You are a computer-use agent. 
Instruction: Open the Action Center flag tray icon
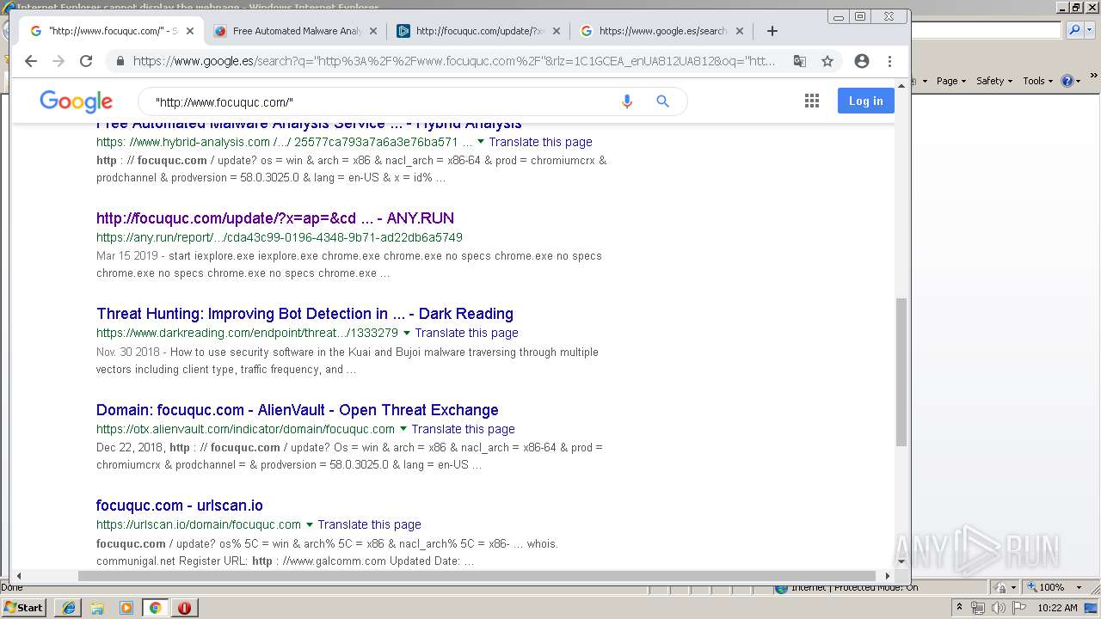1019,608
